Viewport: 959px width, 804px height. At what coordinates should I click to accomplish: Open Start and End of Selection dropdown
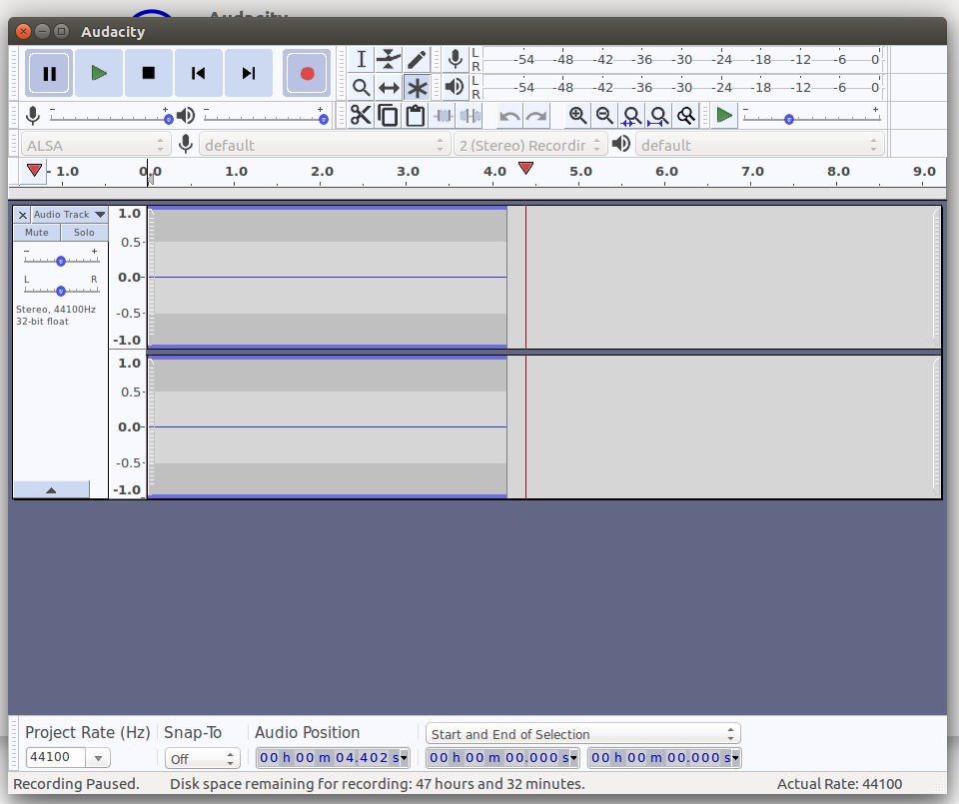click(x=582, y=734)
